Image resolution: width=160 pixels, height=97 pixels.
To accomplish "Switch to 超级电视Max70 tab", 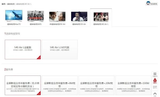I will (14, 24).
